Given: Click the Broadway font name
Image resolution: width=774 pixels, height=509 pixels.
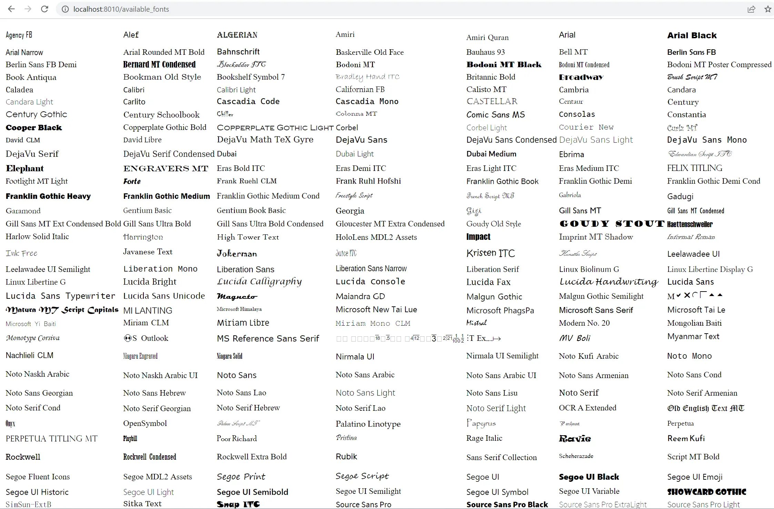Looking at the screenshot, I should [x=581, y=77].
